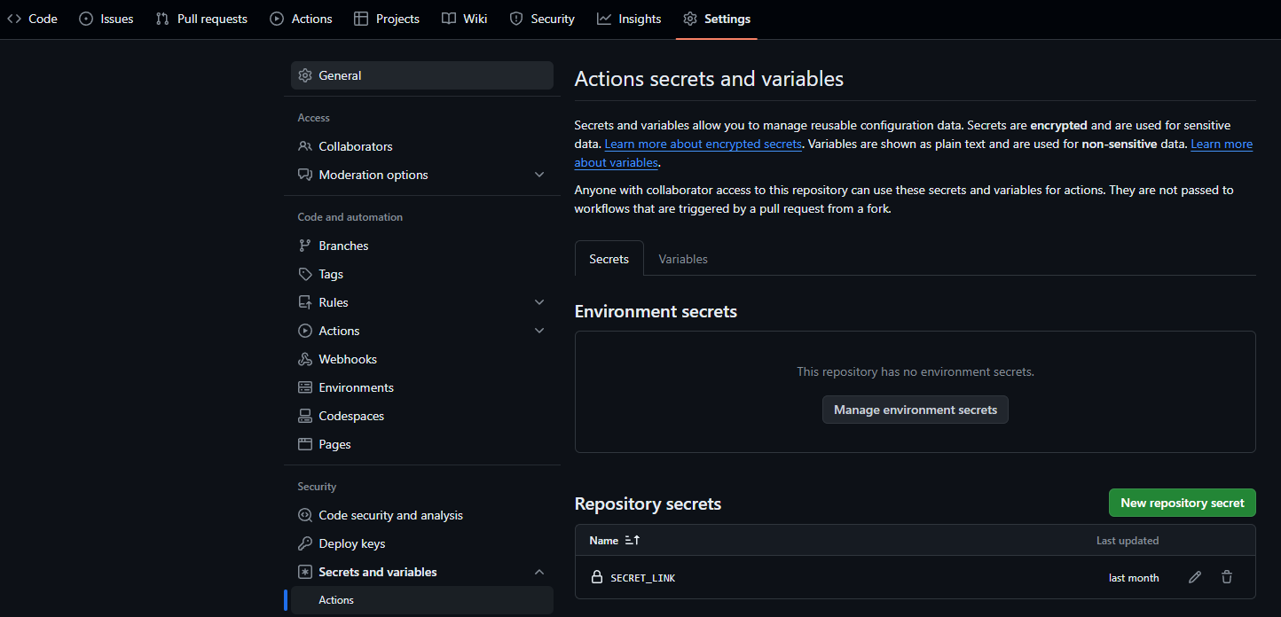This screenshot has width=1281, height=617.
Task: Open Collaborators settings page
Action: (x=422, y=146)
